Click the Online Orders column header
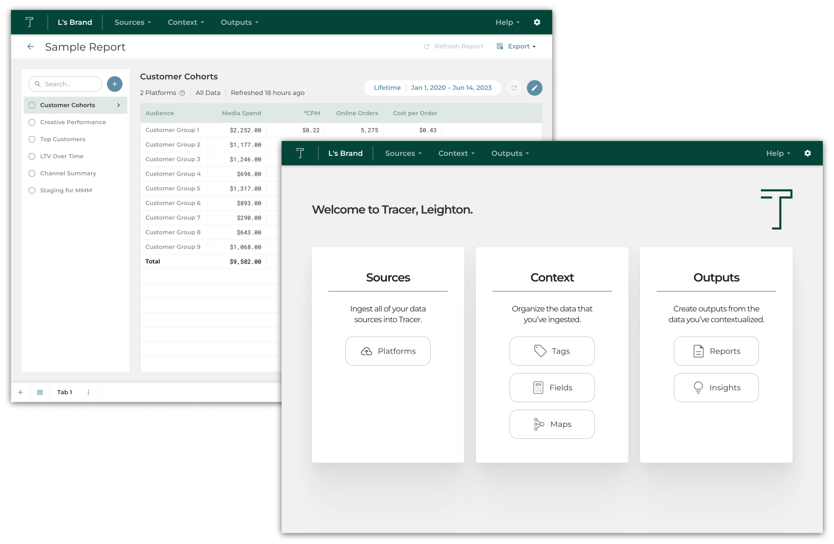Screen dimensions: 834x544 [x=357, y=113]
